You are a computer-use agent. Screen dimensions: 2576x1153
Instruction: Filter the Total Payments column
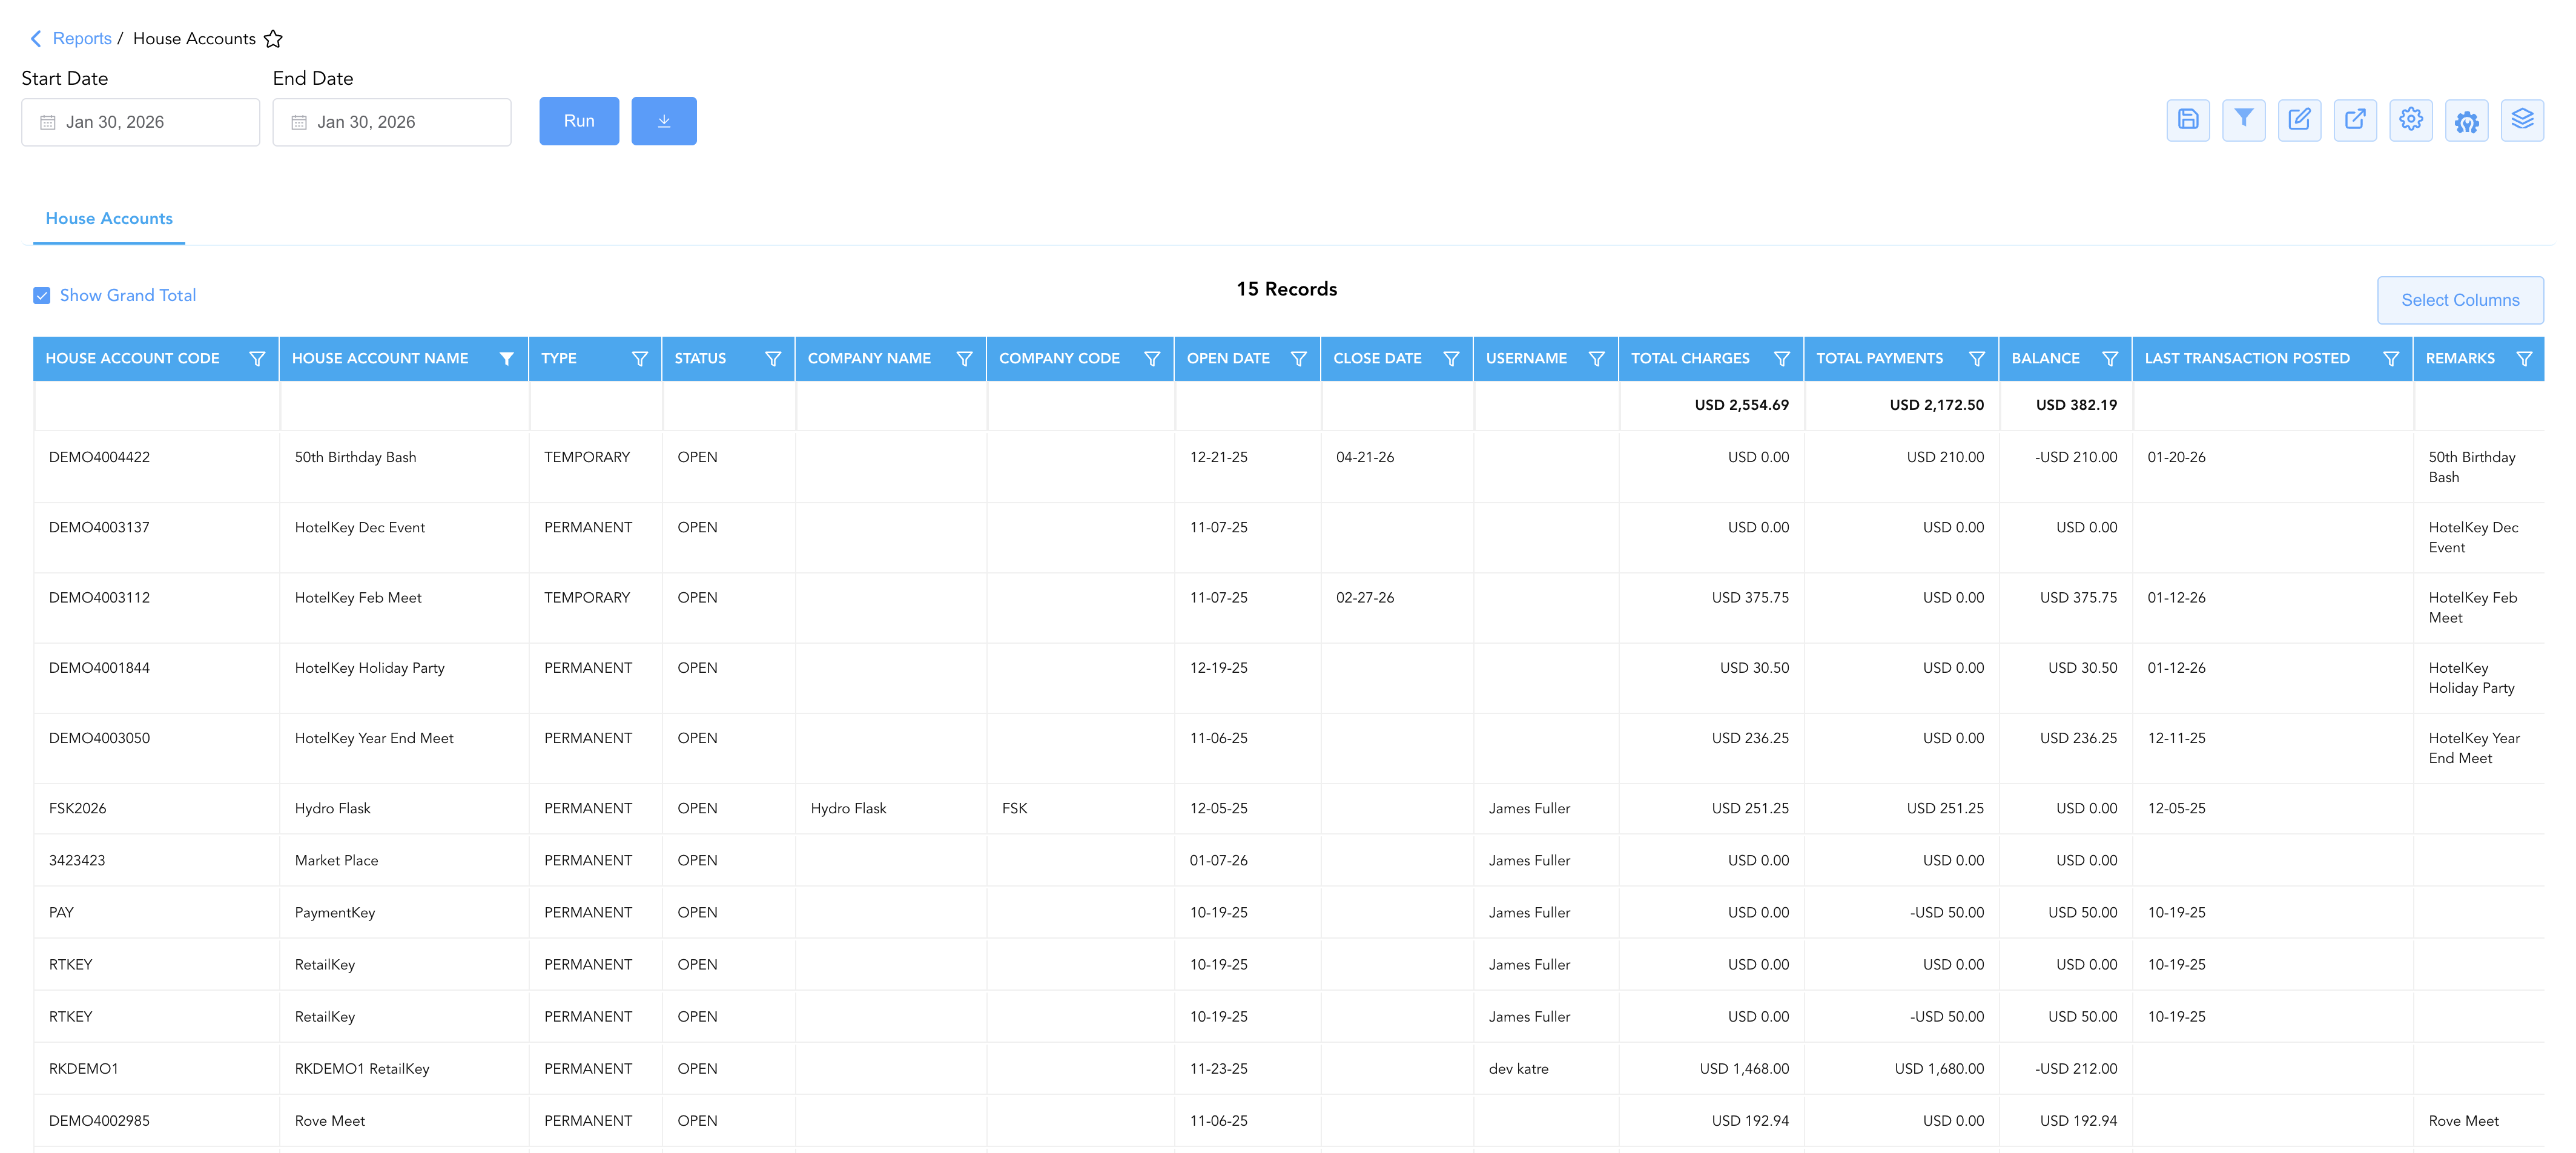tap(1977, 359)
